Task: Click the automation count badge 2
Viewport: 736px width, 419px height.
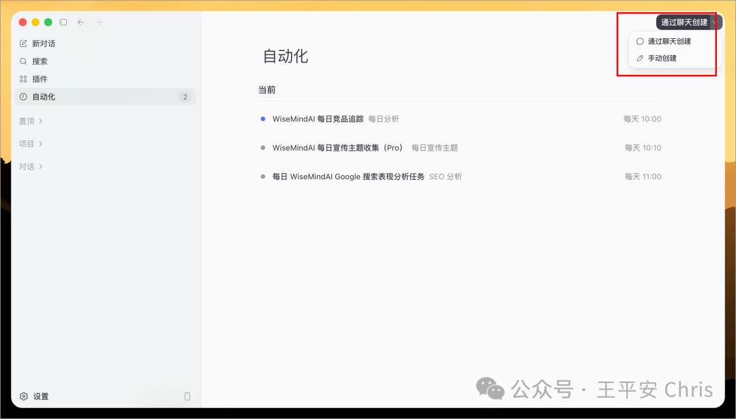Action: pyautogui.click(x=185, y=97)
